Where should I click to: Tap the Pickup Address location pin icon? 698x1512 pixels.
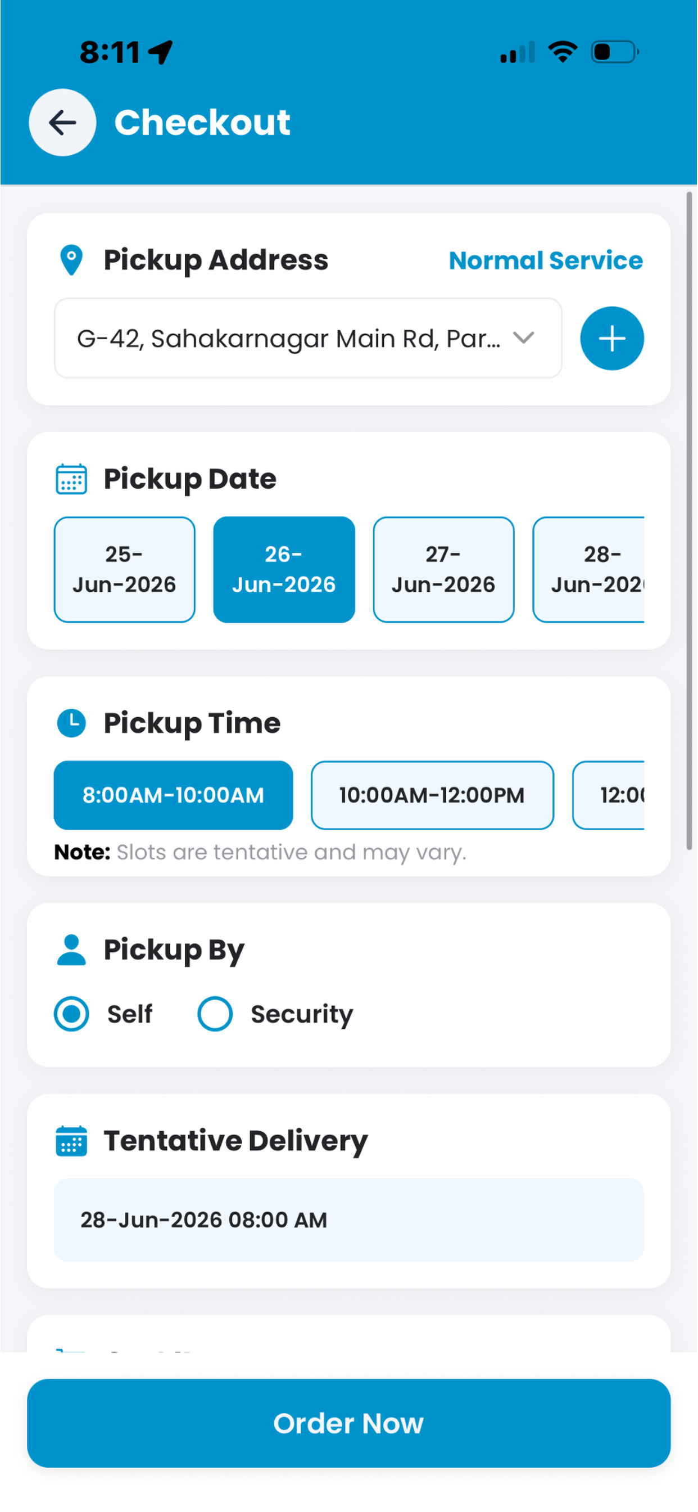71,259
